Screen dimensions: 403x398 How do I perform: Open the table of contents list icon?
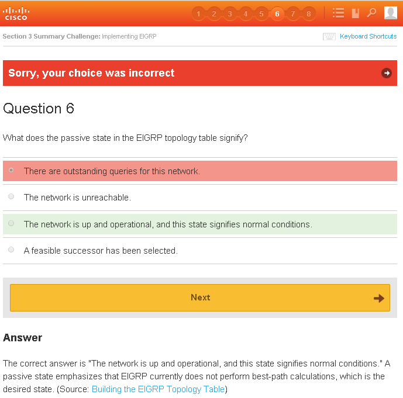pos(338,13)
